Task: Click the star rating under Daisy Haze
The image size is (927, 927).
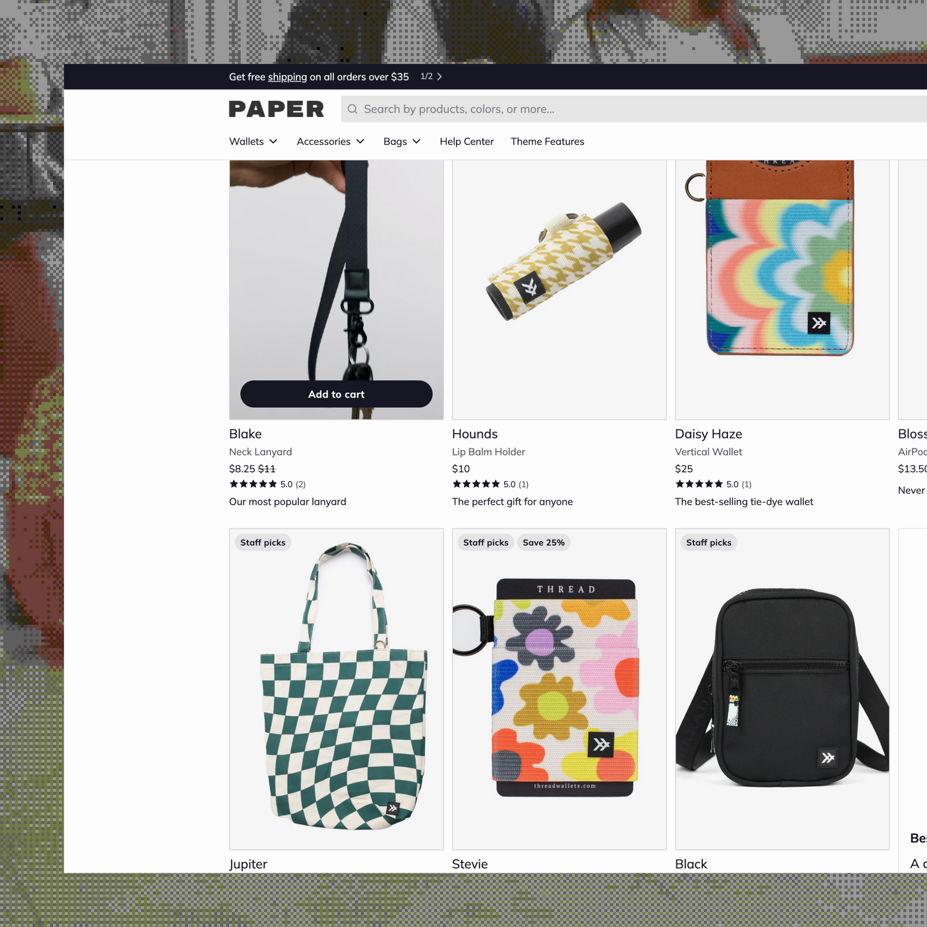Action: tap(699, 484)
